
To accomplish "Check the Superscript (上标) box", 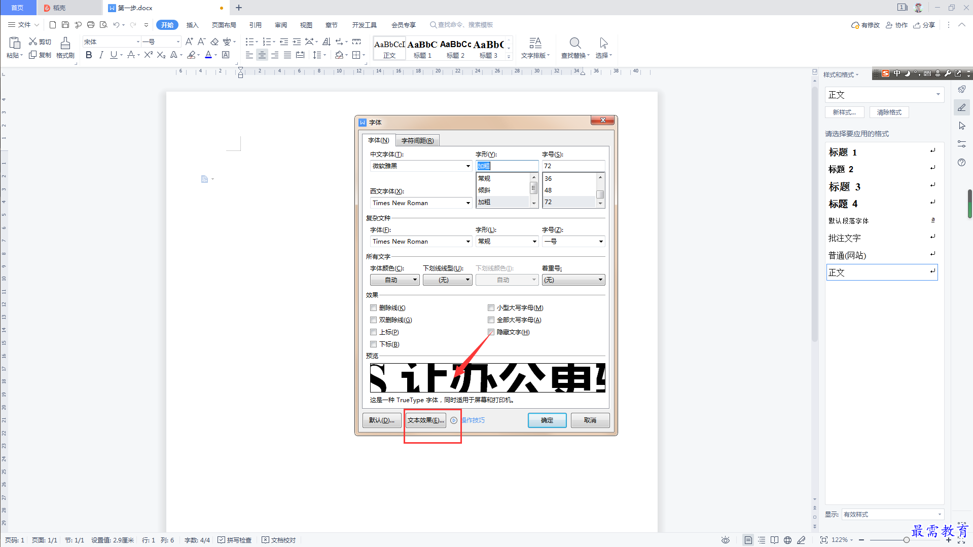I will coord(374,332).
